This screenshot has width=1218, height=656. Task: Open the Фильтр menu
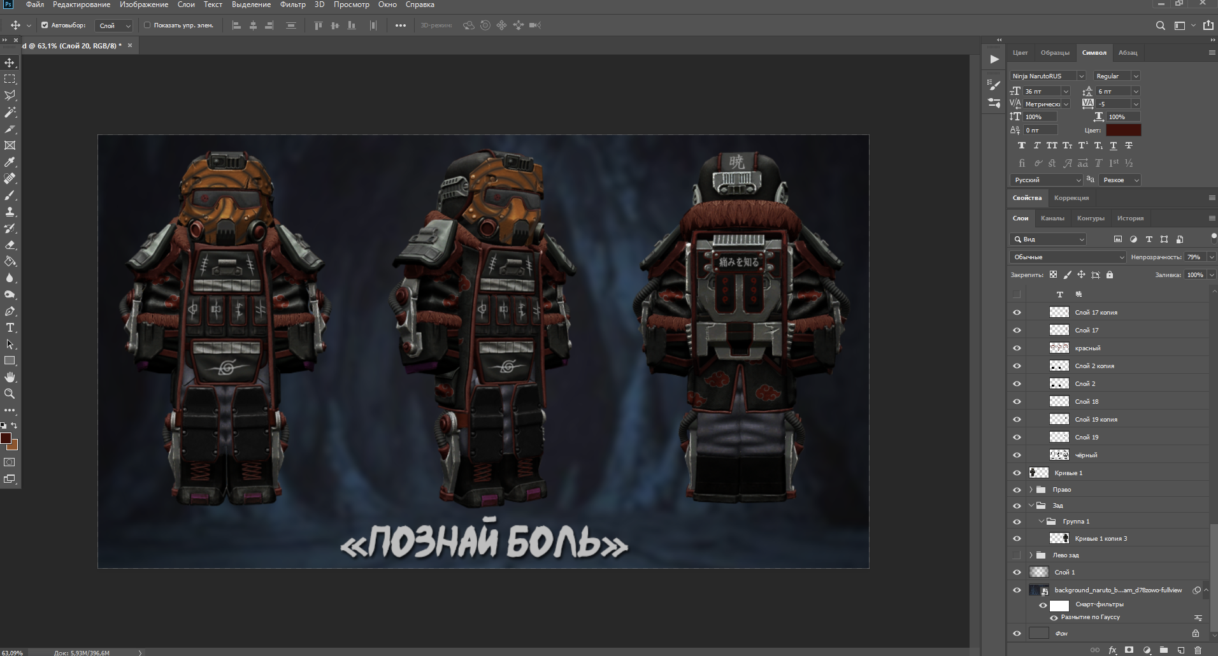[x=292, y=4]
